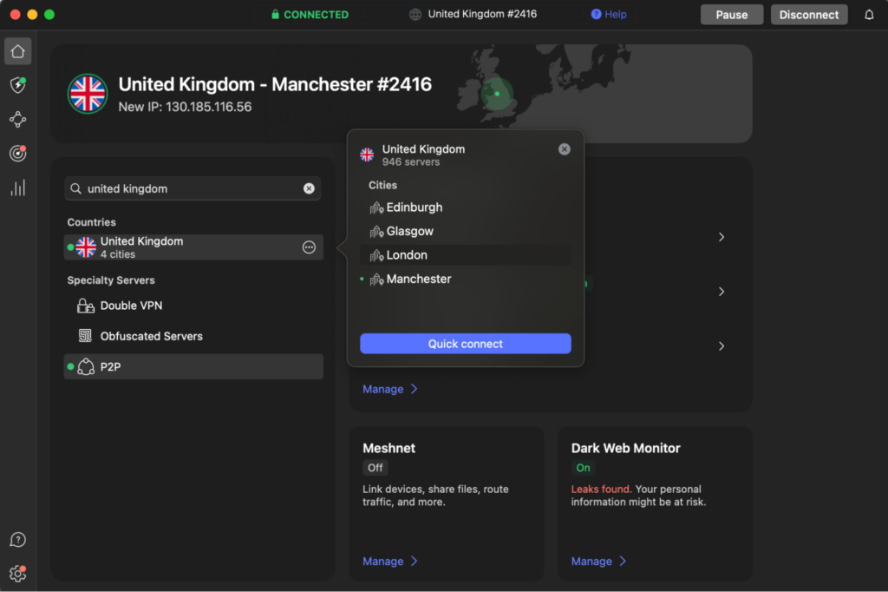Click the P2P specialty icon
This screenshot has height=592, width=888.
(x=86, y=367)
